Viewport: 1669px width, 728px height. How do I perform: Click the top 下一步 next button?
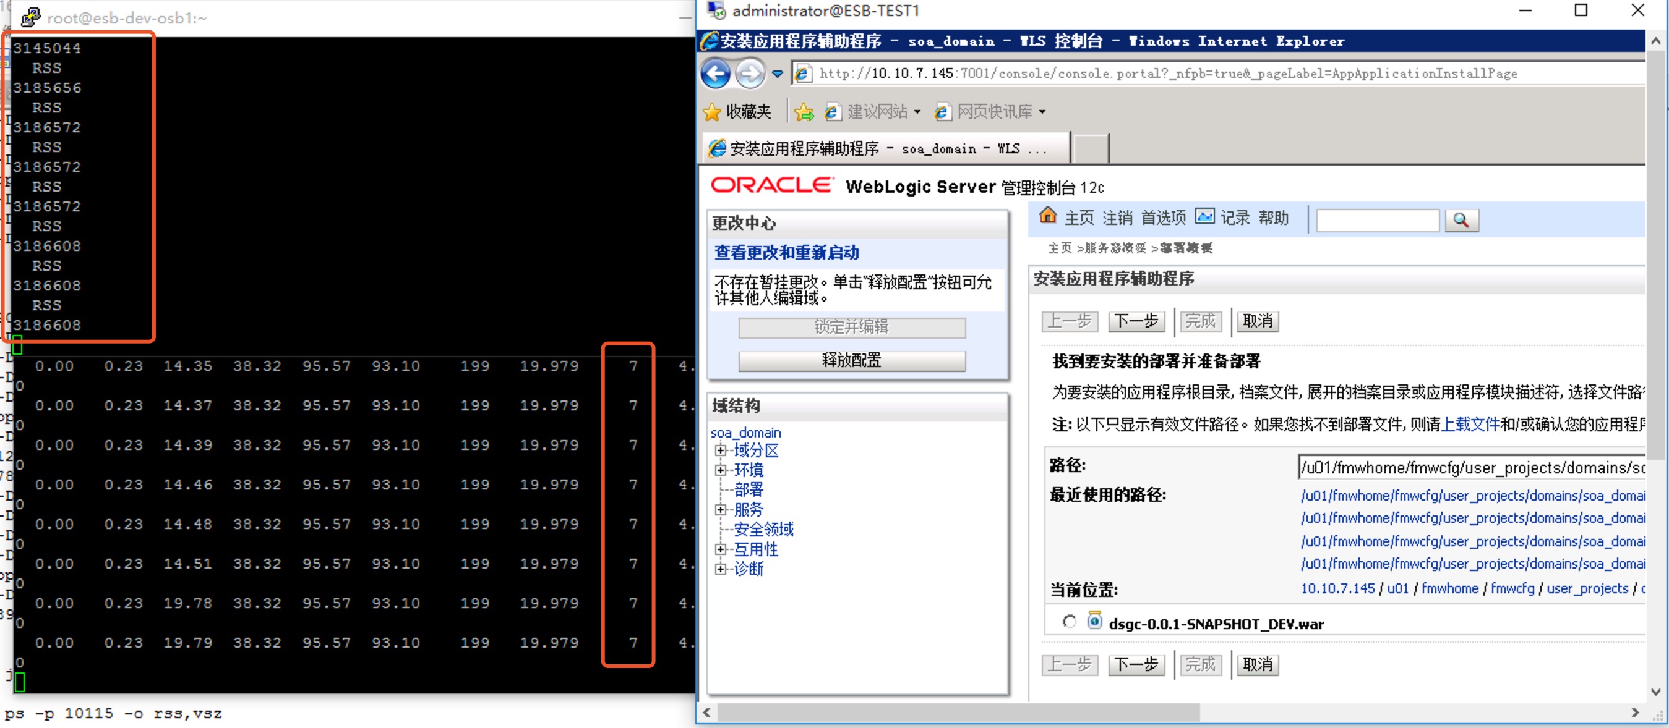(x=1136, y=321)
